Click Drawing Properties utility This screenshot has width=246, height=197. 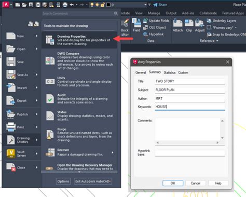tap(79, 40)
